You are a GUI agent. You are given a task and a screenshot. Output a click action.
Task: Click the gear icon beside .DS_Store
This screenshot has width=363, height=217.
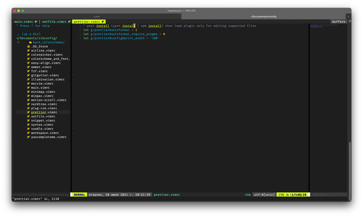click(x=29, y=46)
